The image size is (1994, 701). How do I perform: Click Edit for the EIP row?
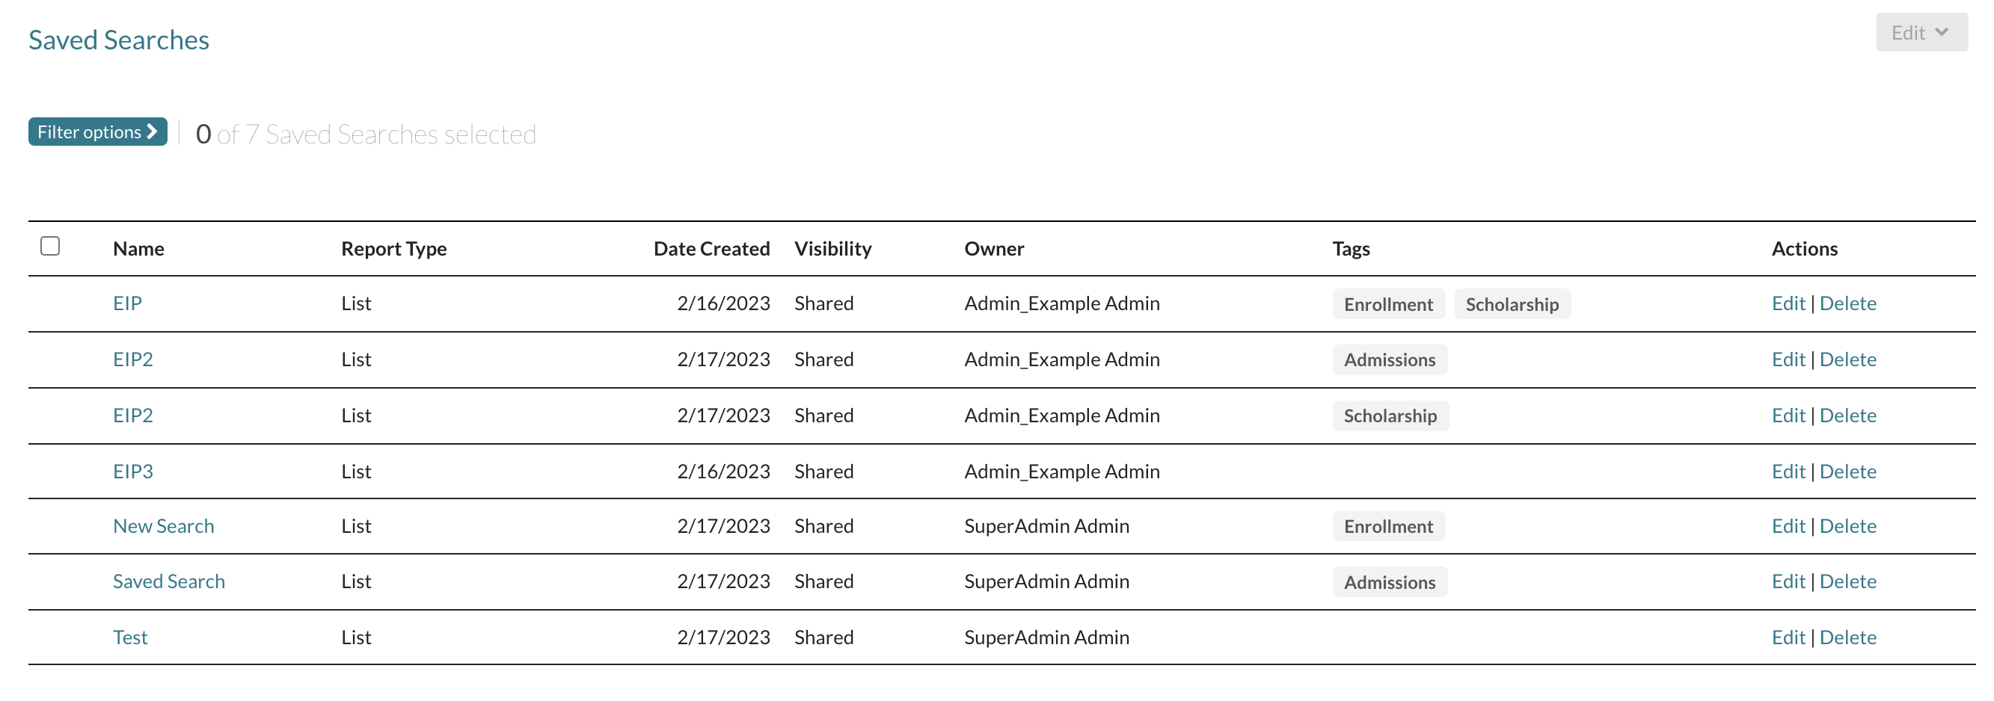point(1788,303)
